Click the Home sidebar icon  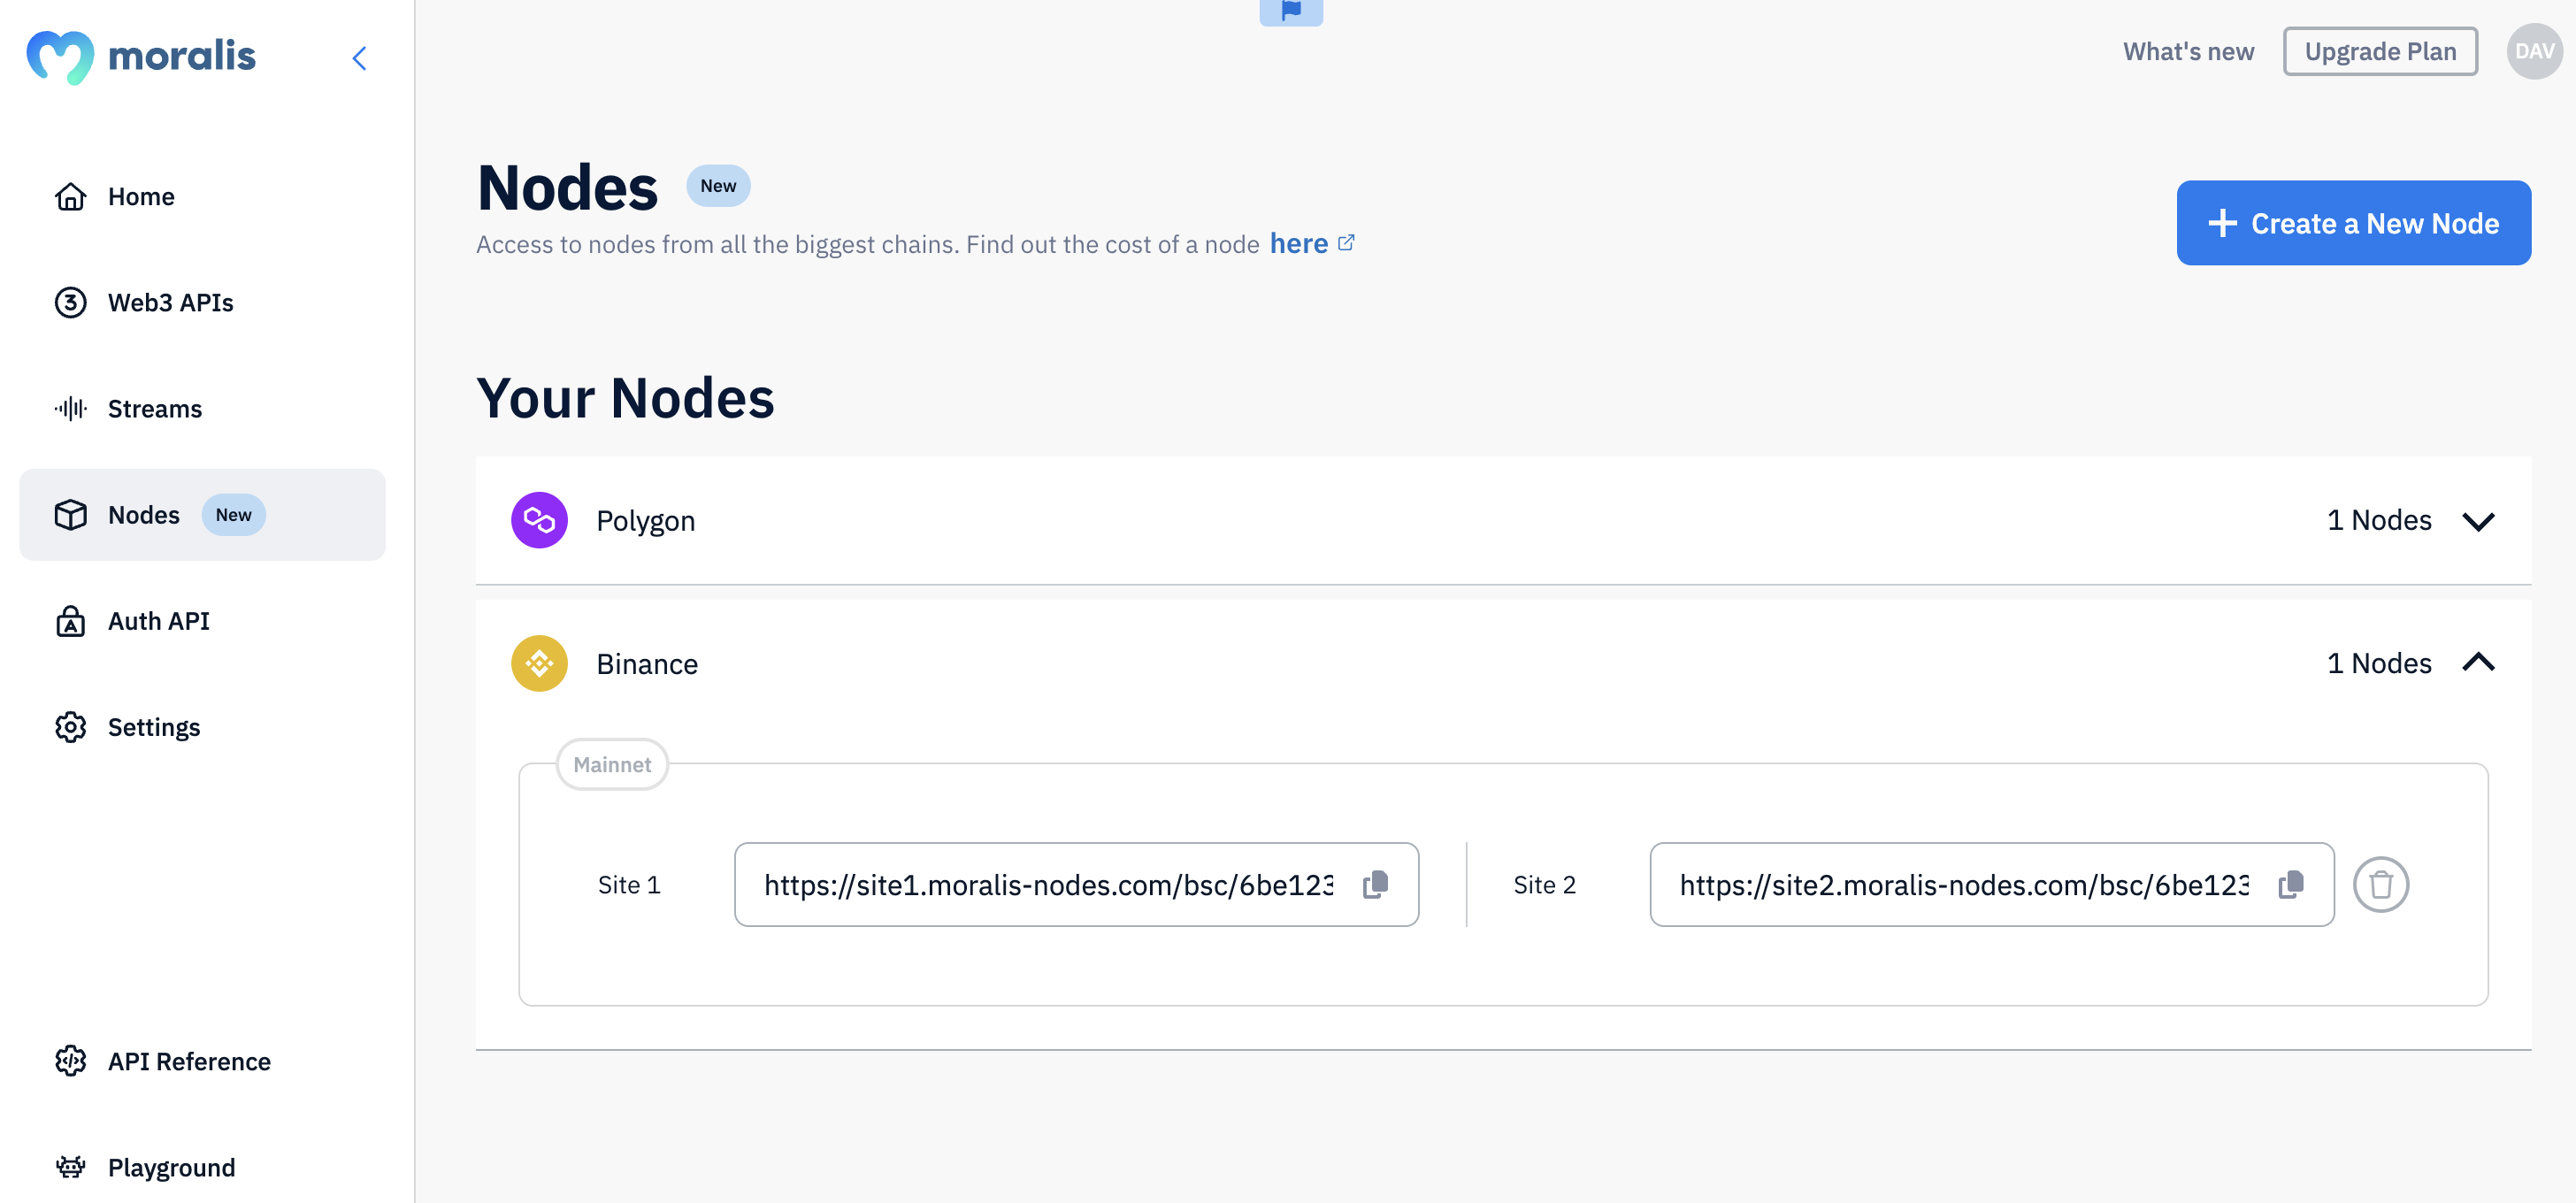tap(69, 194)
